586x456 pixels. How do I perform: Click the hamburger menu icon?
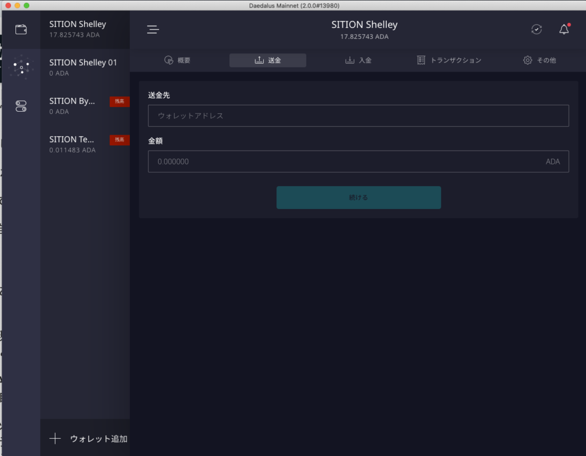153,30
